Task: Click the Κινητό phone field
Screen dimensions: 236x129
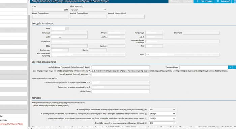Action: point(97,50)
